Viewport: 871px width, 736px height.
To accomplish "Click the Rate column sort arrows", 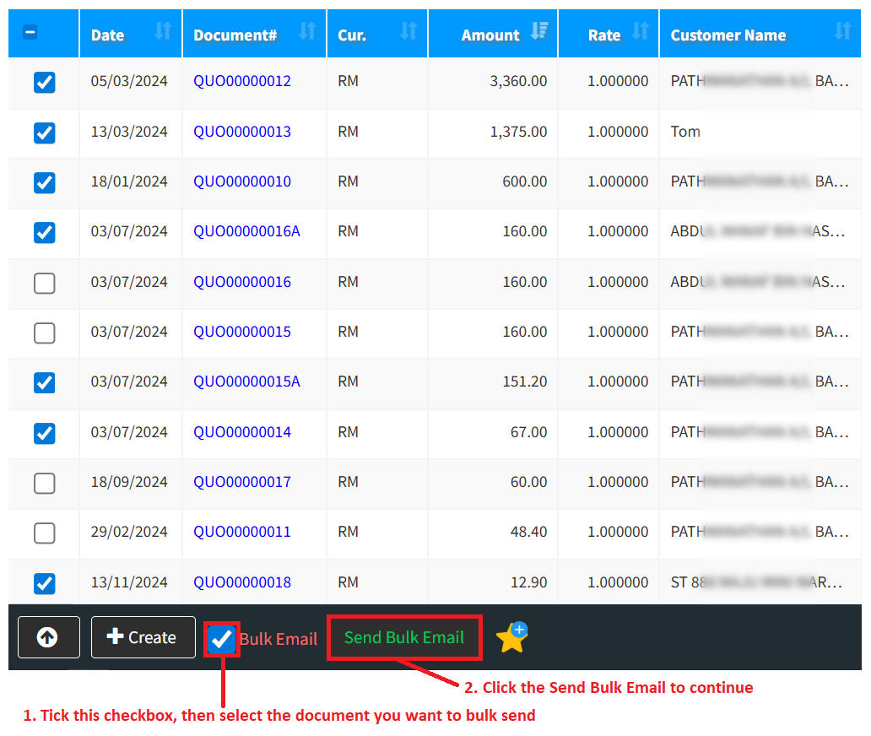I will [x=641, y=32].
